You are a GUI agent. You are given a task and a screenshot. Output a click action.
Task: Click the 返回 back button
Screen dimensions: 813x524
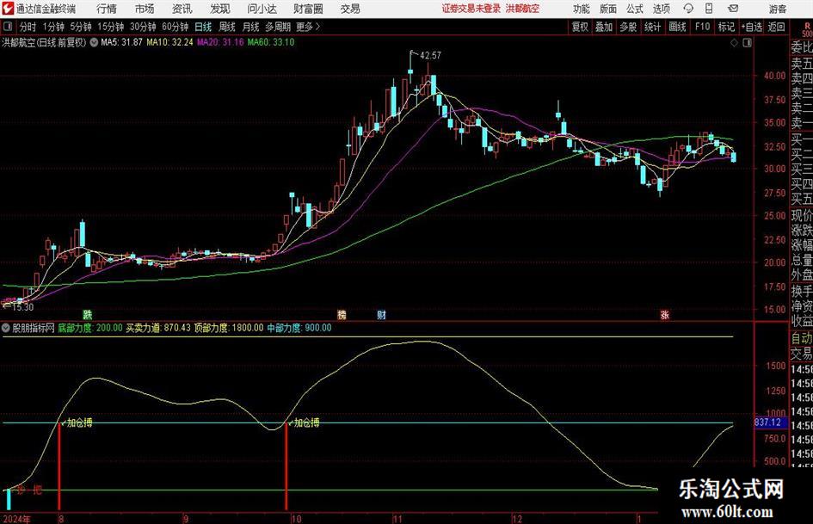(776, 27)
